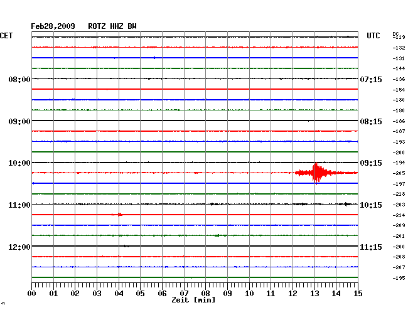
Task: Click the DC value -197
Action: coord(399,184)
